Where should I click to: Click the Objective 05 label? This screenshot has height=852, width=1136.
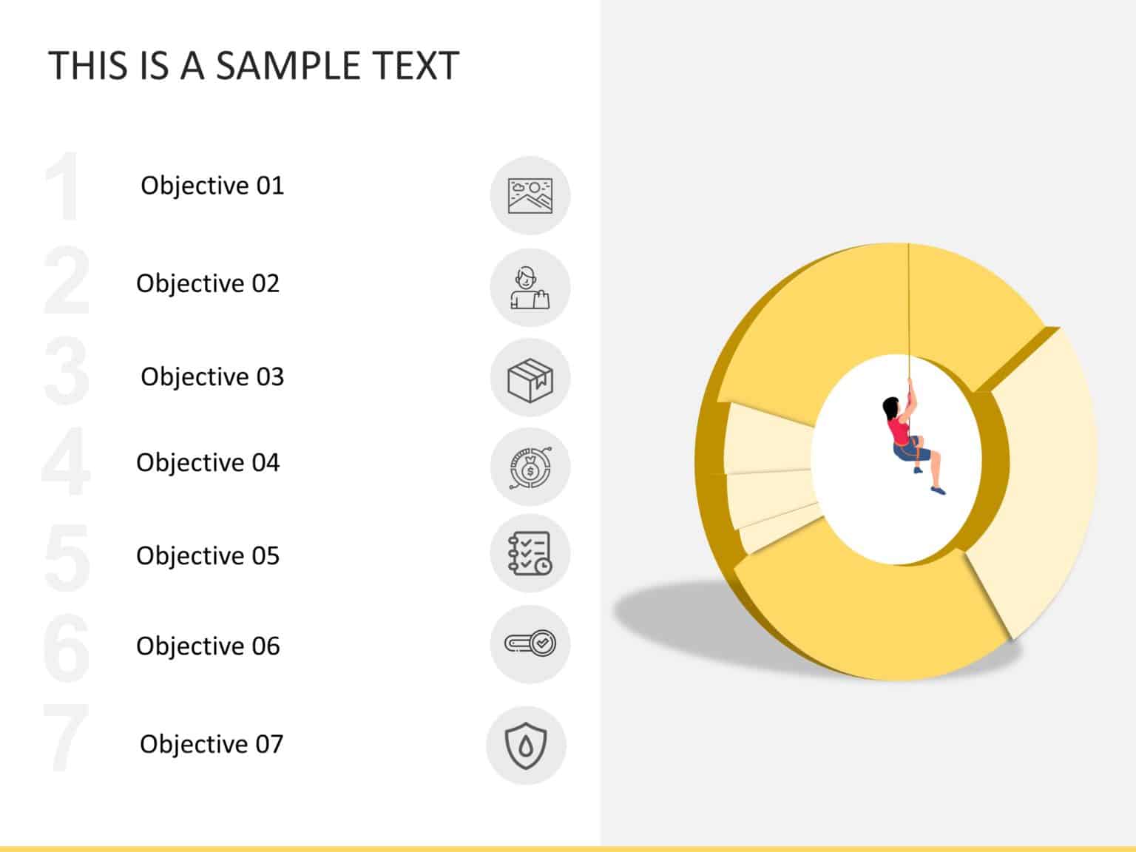[208, 555]
